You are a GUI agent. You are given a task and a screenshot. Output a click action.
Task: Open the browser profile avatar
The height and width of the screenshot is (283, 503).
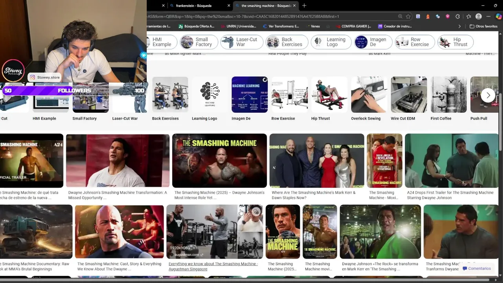click(478, 17)
